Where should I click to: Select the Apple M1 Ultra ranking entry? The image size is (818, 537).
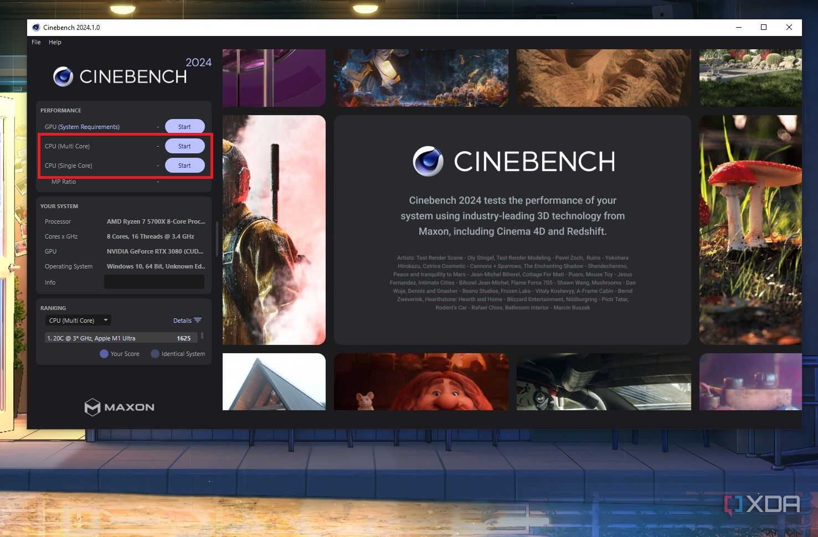pos(121,338)
